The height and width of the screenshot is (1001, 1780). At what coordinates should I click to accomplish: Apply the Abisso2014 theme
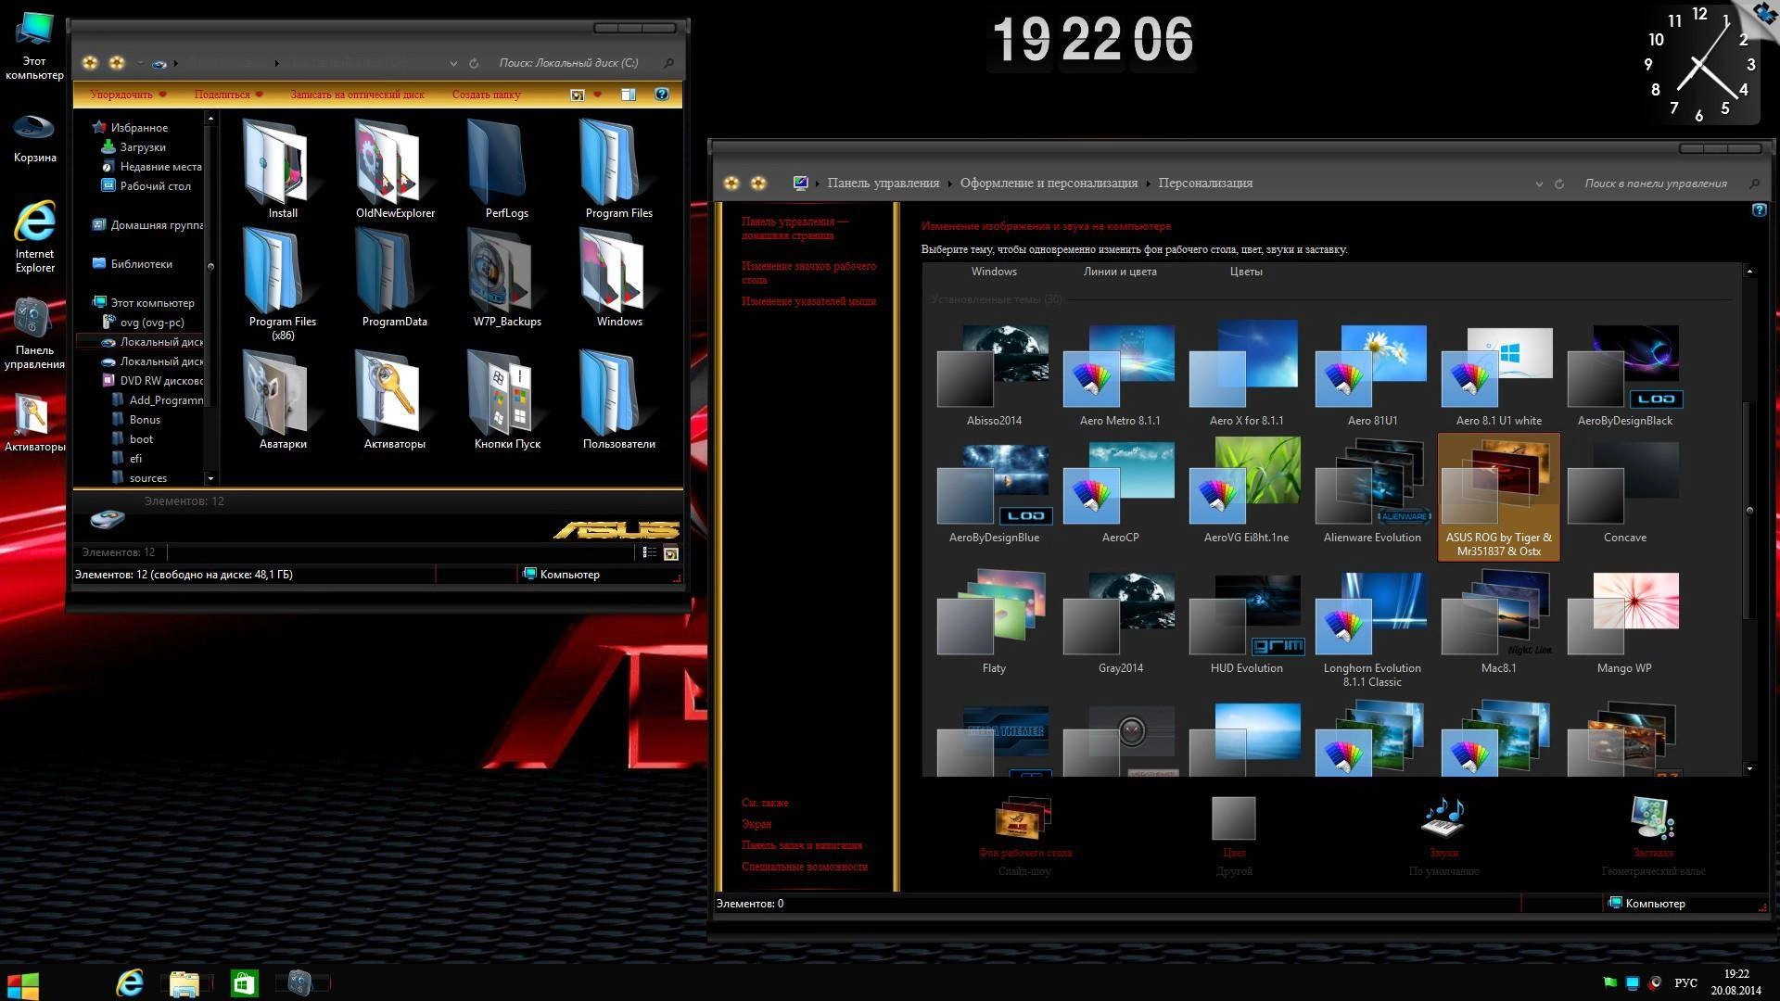coord(994,375)
